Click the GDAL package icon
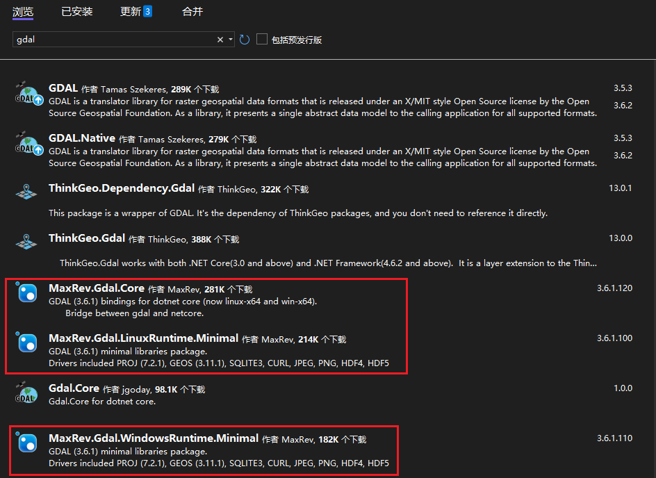Image resolution: width=656 pixels, height=478 pixels. pyautogui.click(x=26, y=94)
